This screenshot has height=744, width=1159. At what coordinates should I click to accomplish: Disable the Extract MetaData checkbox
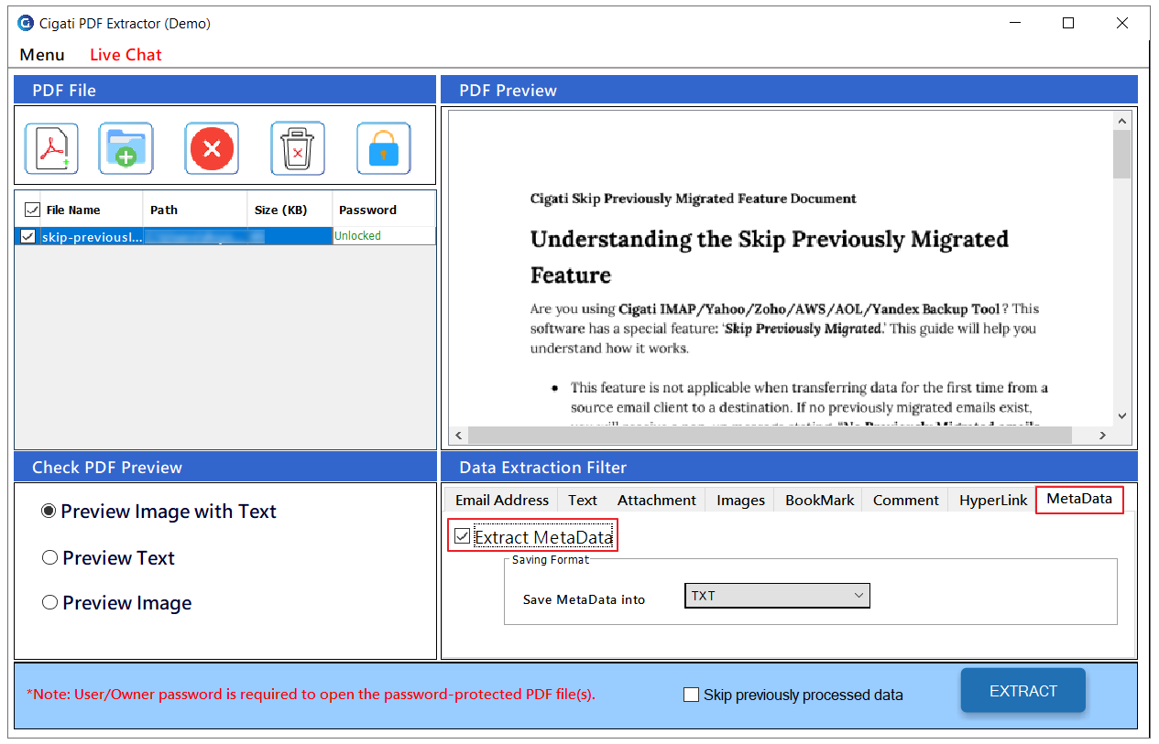(463, 536)
